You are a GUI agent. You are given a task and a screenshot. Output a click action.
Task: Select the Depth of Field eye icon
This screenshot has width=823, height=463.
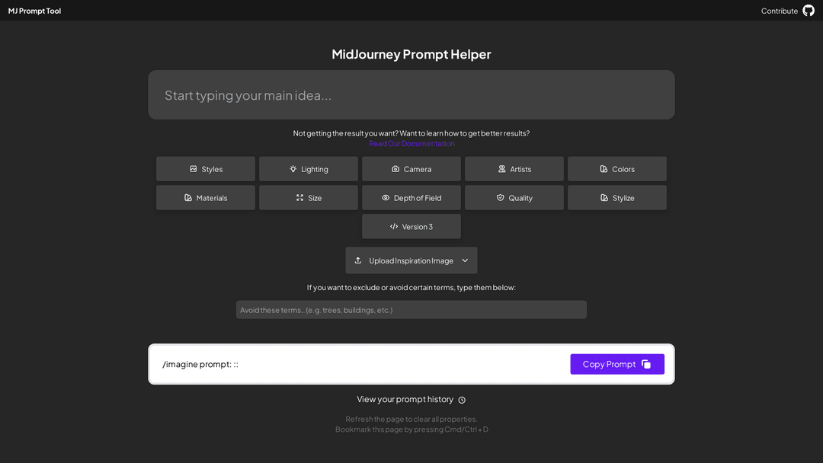[x=386, y=198]
